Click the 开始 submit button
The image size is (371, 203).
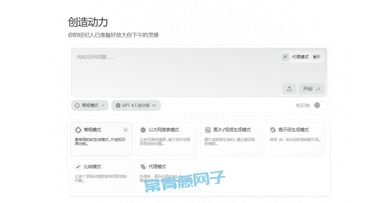coord(311,89)
